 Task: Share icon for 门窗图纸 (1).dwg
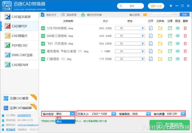[170, 59]
